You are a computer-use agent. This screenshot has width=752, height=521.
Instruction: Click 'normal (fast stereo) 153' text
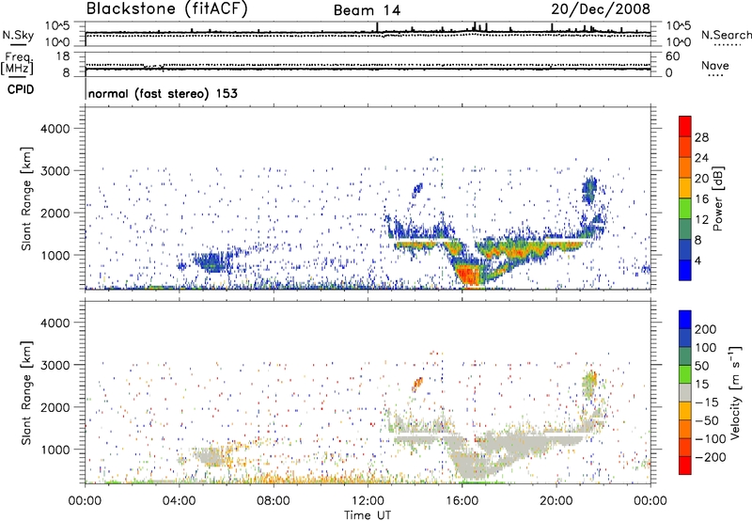pos(163,93)
